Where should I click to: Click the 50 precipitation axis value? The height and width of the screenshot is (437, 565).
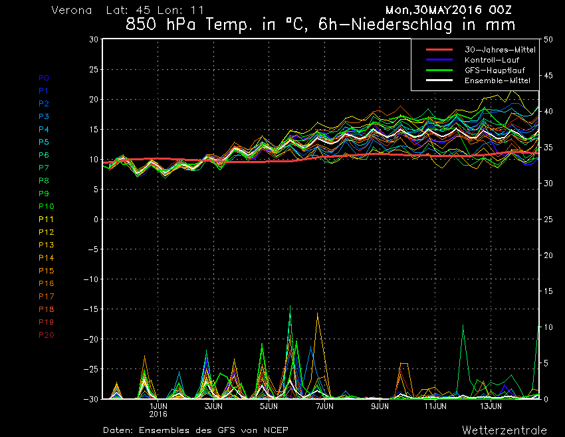click(548, 40)
